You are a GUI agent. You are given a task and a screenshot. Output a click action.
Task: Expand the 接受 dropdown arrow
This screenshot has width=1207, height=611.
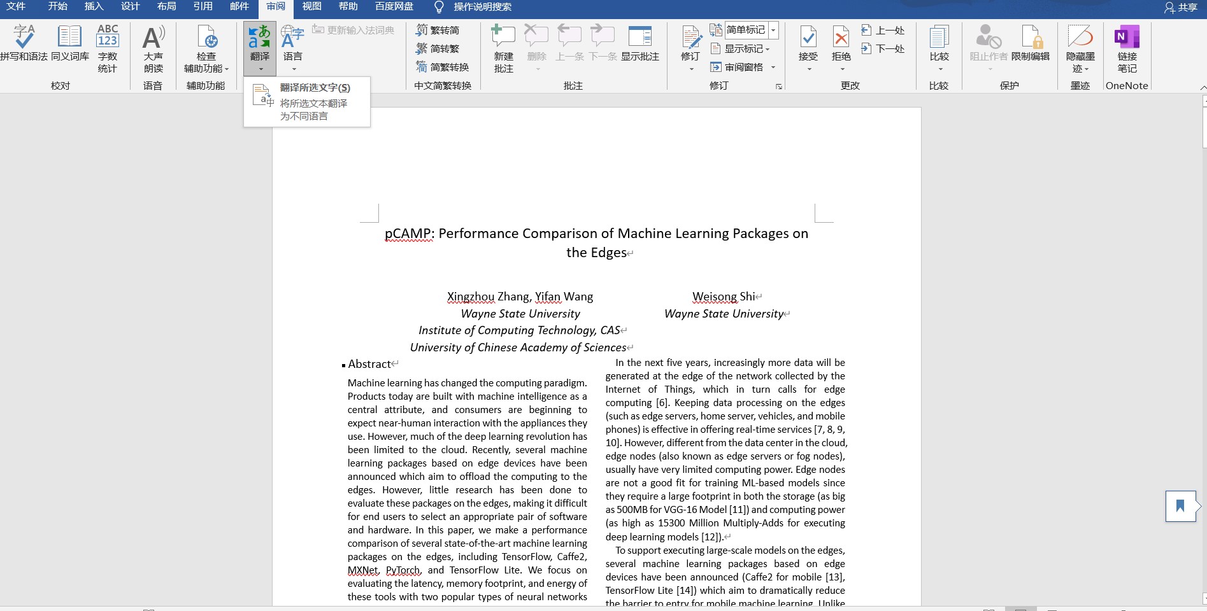[809, 69]
